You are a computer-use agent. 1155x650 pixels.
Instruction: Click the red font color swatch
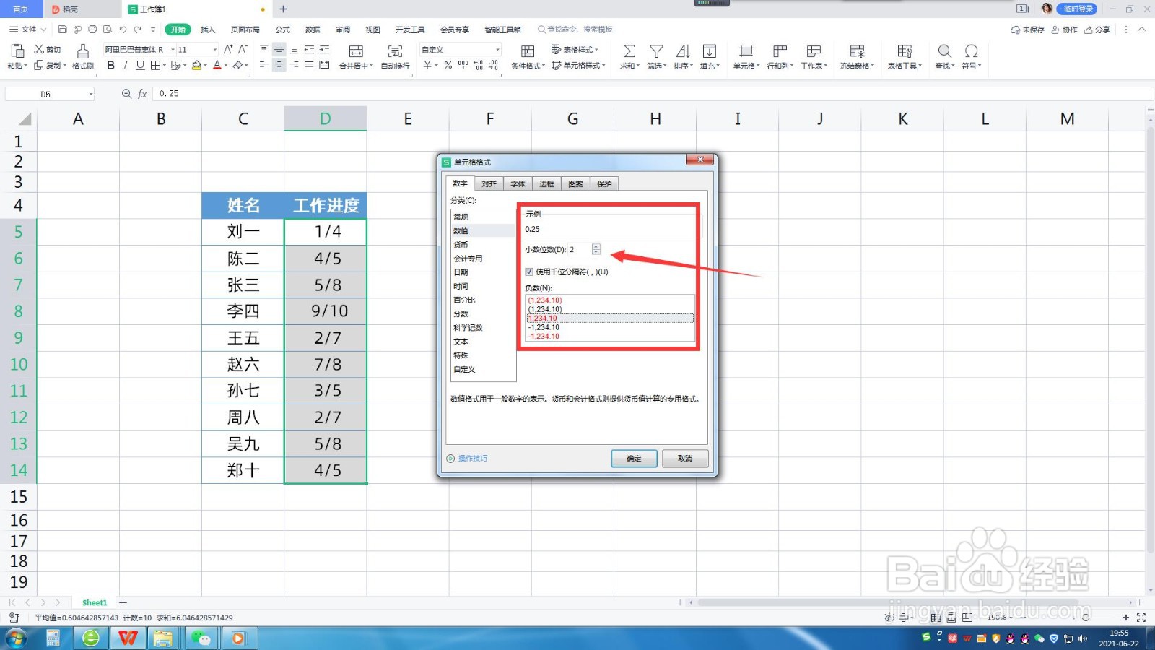217,66
